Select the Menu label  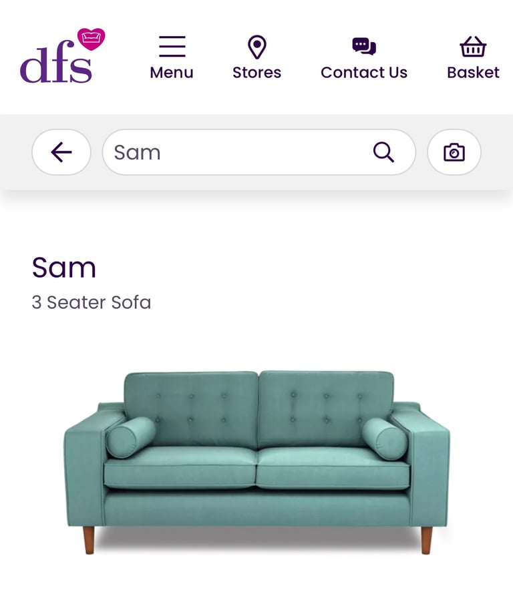172,73
